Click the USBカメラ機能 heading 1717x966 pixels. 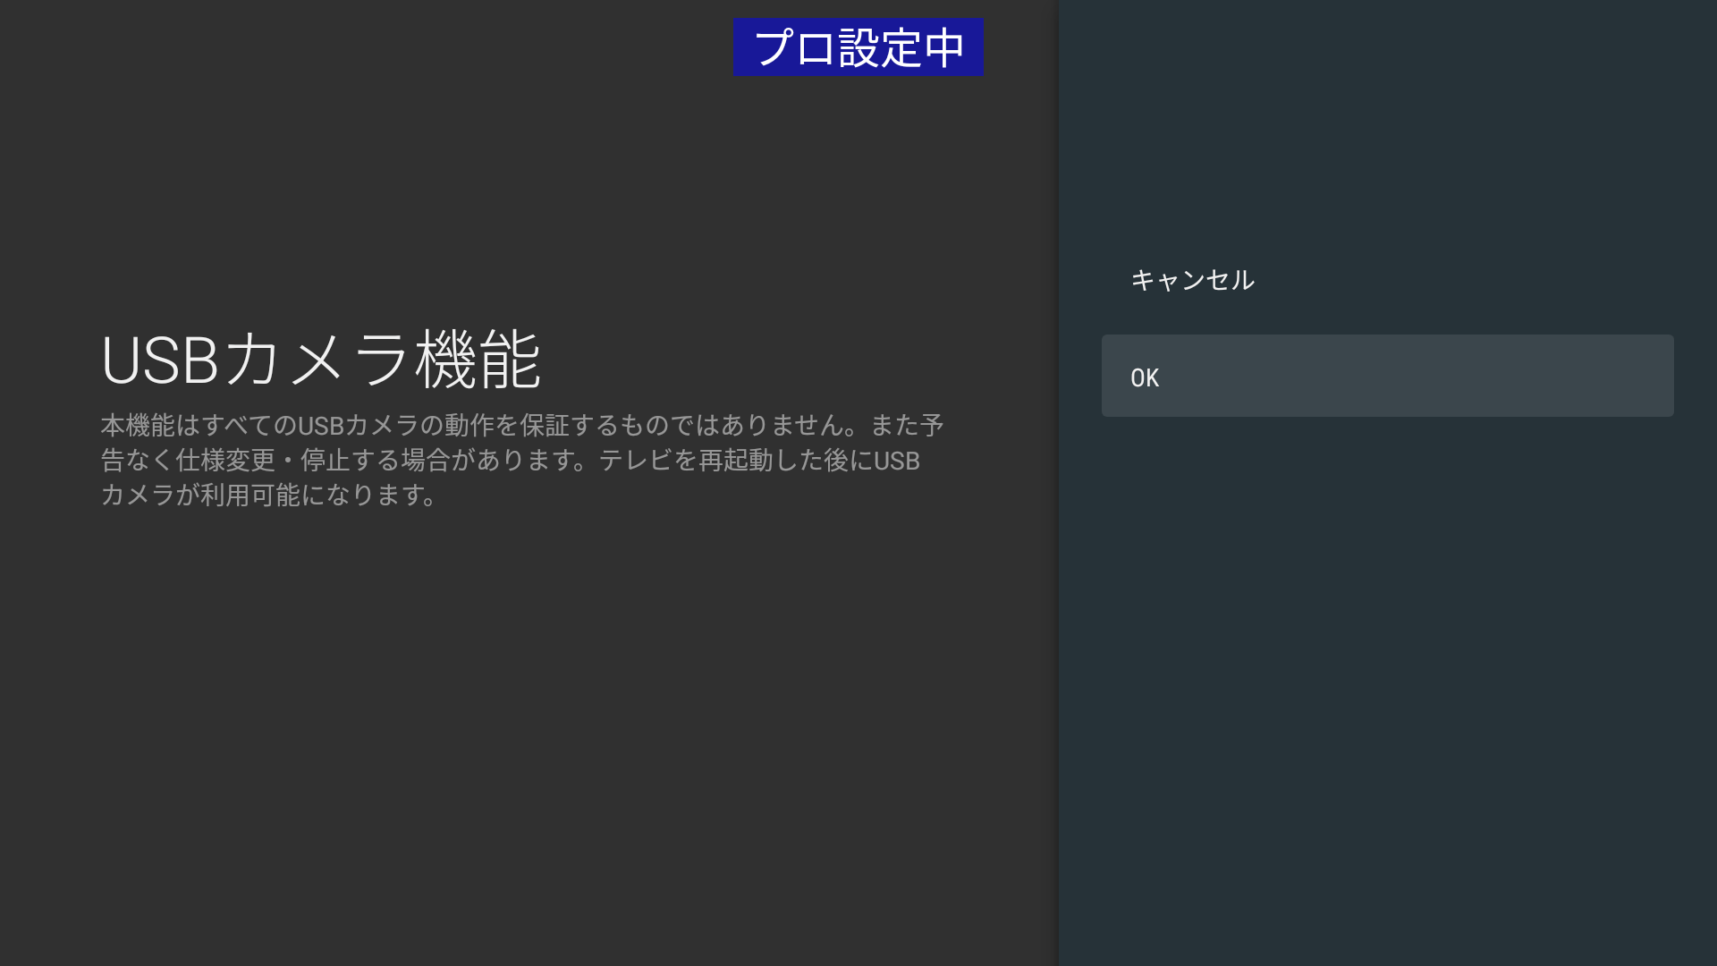(x=320, y=360)
